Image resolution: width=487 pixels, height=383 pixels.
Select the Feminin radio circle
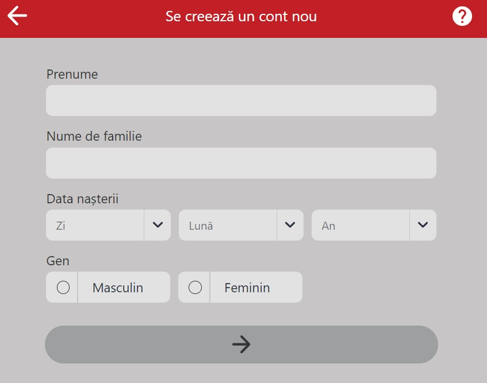click(195, 287)
